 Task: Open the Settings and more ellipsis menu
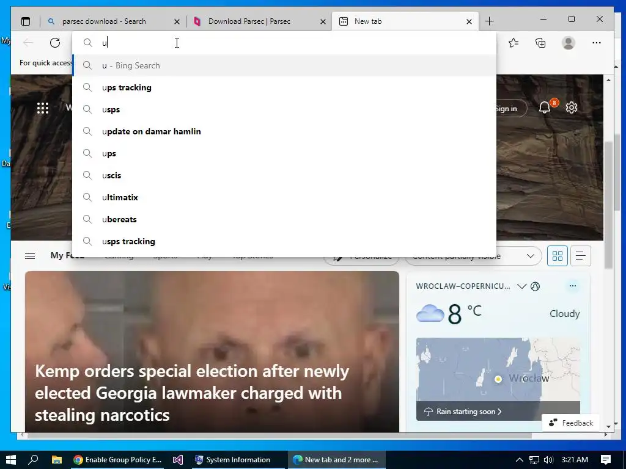[x=597, y=43]
